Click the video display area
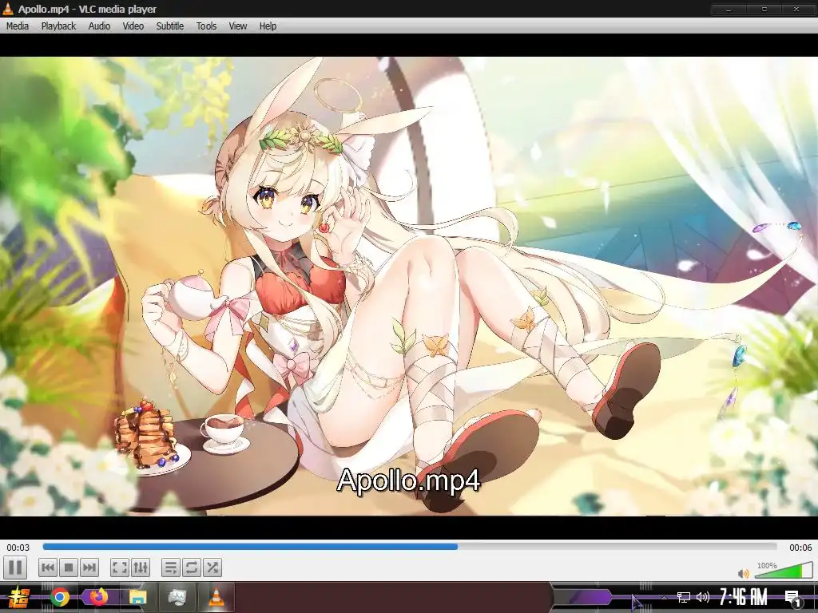Screen dimensions: 818x613 pos(409,287)
